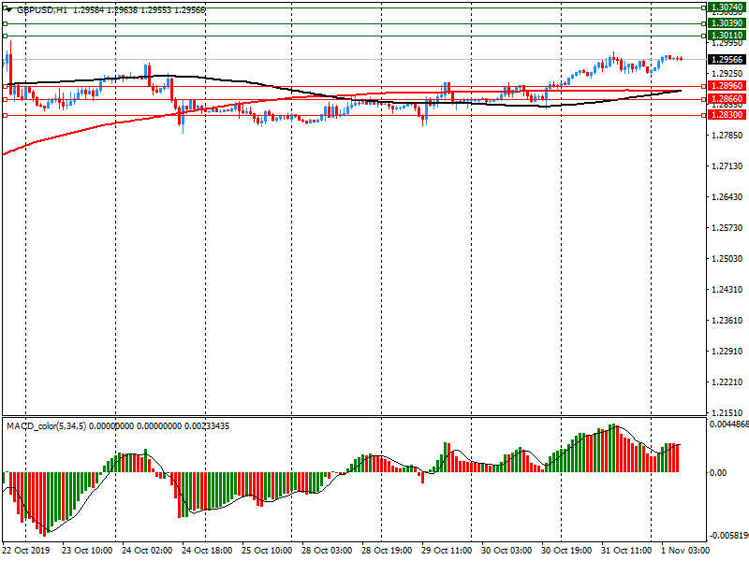Select the GBPUSD,H1 chart title text

(41, 8)
